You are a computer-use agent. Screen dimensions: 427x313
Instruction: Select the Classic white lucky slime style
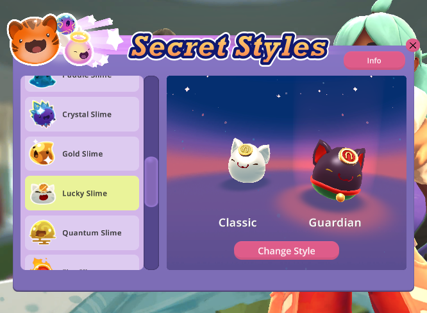(248, 161)
